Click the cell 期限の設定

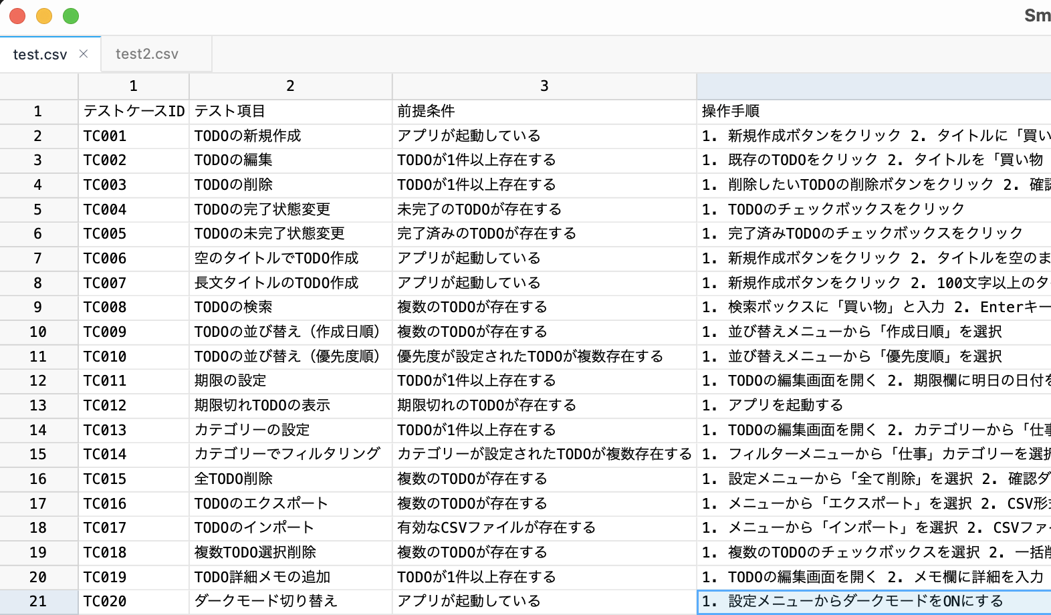[x=291, y=381]
